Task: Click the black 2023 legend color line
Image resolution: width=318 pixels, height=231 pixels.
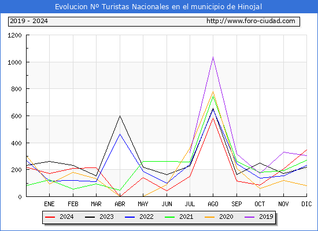Action: point(90,217)
